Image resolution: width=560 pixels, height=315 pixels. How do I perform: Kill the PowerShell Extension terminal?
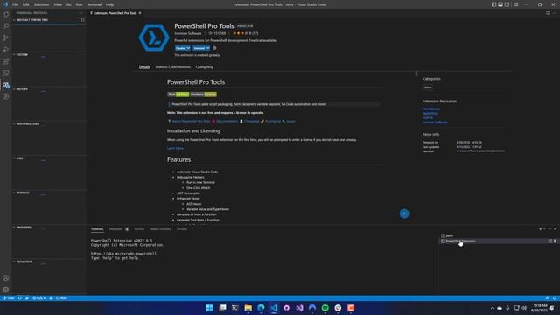pos(555,241)
